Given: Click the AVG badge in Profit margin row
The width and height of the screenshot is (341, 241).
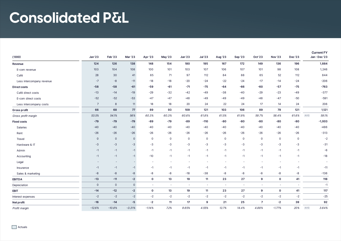Looking at the screenshot, I should 307,208.
